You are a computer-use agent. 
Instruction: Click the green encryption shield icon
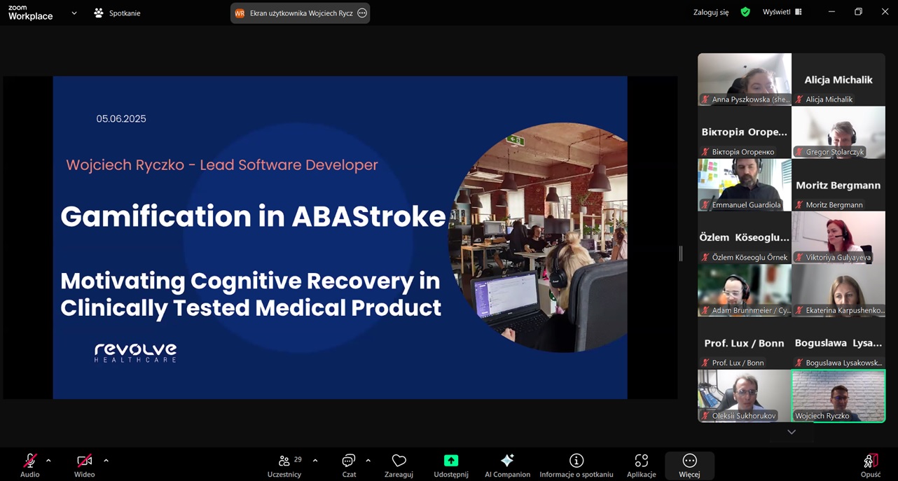(745, 12)
